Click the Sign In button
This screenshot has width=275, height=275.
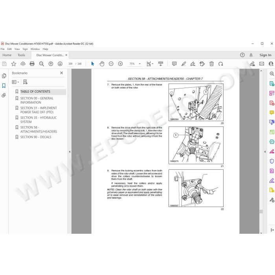pyautogui.click(x=265, y=55)
